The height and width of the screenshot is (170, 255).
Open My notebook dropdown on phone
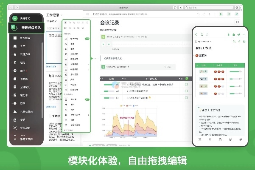coord(203,41)
